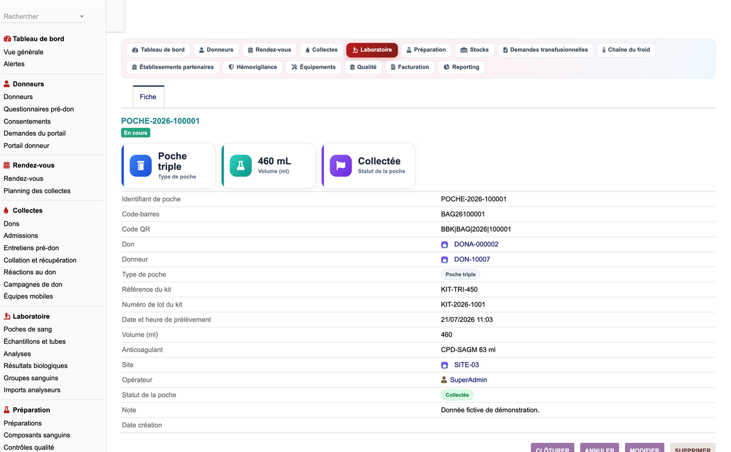Open Imports analyseurs in sidebar
This screenshot has width=731, height=452.
click(32, 391)
